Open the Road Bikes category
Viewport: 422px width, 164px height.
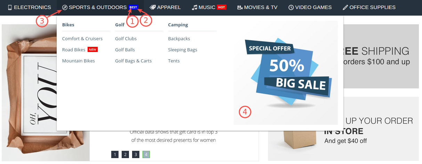click(74, 50)
